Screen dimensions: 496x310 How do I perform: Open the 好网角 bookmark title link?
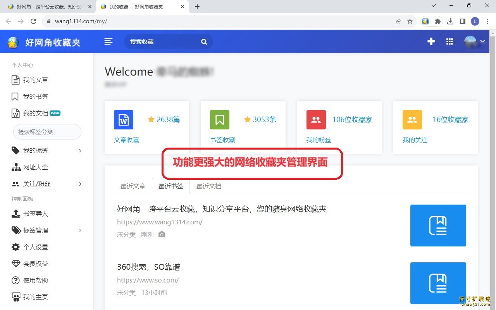pos(222,209)
